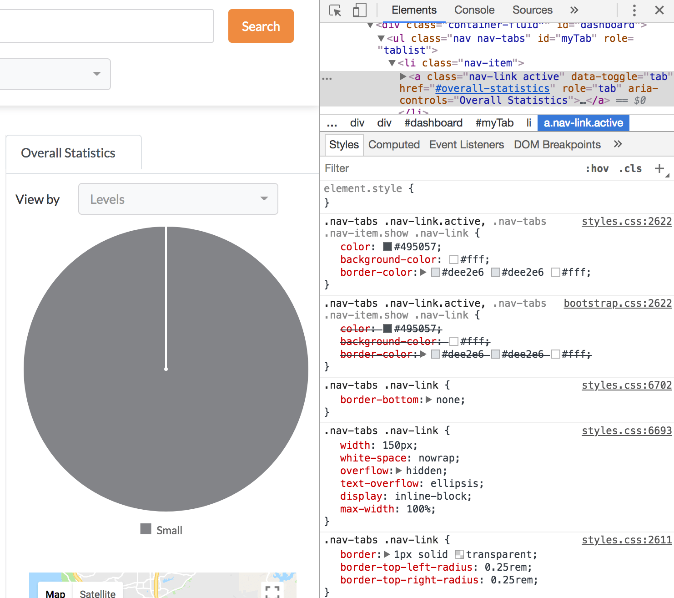This screenshot has width=674, height=598.
Task: Collapse the container-fluid div node
Action: click(370, 25)
